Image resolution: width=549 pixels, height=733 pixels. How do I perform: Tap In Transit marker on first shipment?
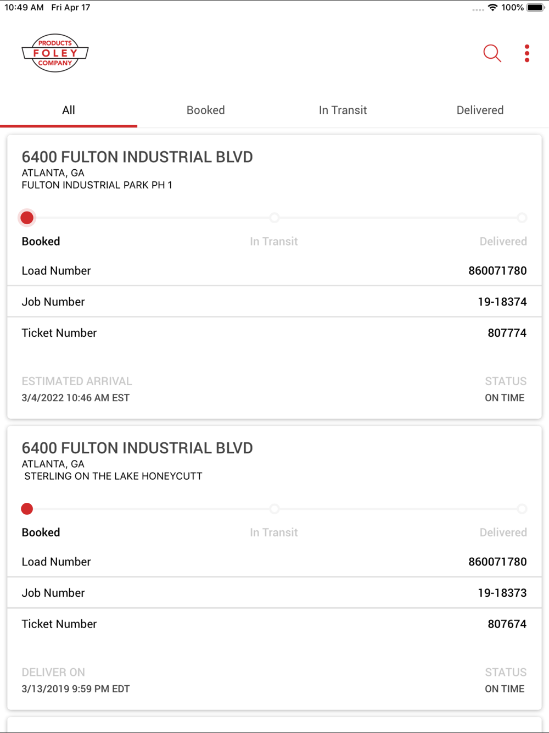click(x=274, y=218)
